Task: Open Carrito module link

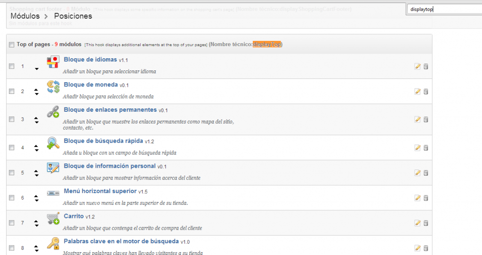Action: (x=74, y=216)
